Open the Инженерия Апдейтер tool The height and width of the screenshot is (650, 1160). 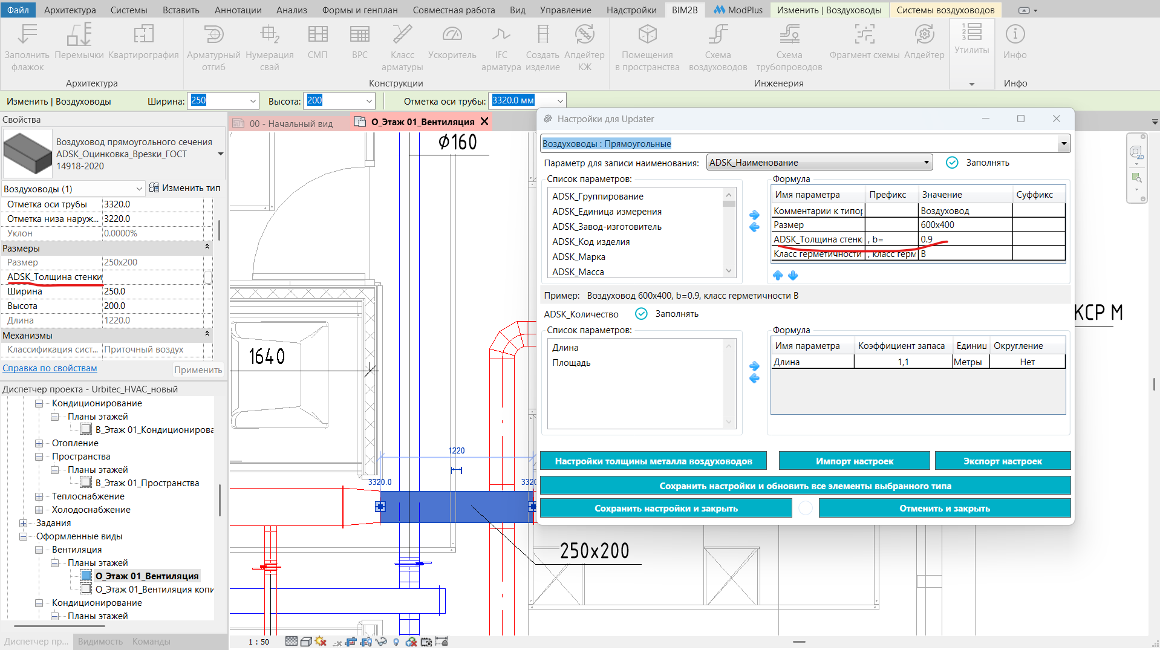tap(924, 42)
